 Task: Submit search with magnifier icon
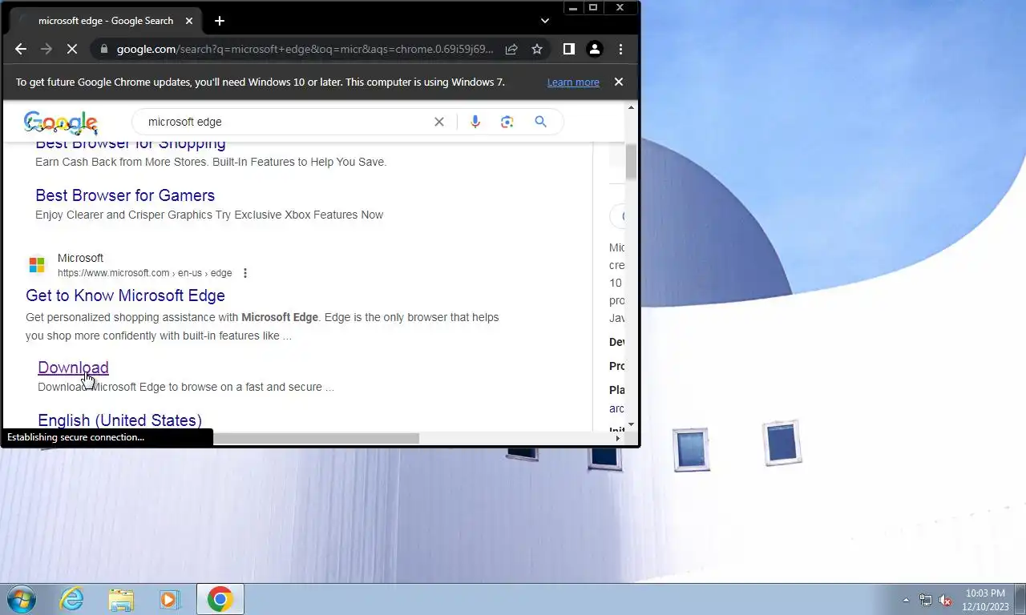pyautogui.click(x=540, y=122)
